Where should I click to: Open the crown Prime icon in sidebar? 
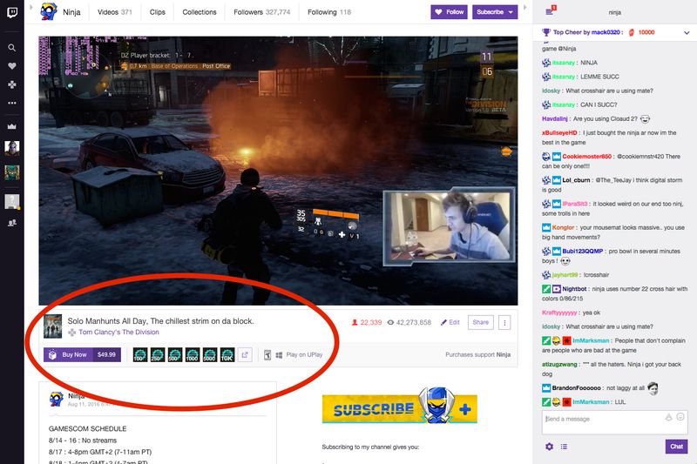pyautogui.click(x=12, y=126)
